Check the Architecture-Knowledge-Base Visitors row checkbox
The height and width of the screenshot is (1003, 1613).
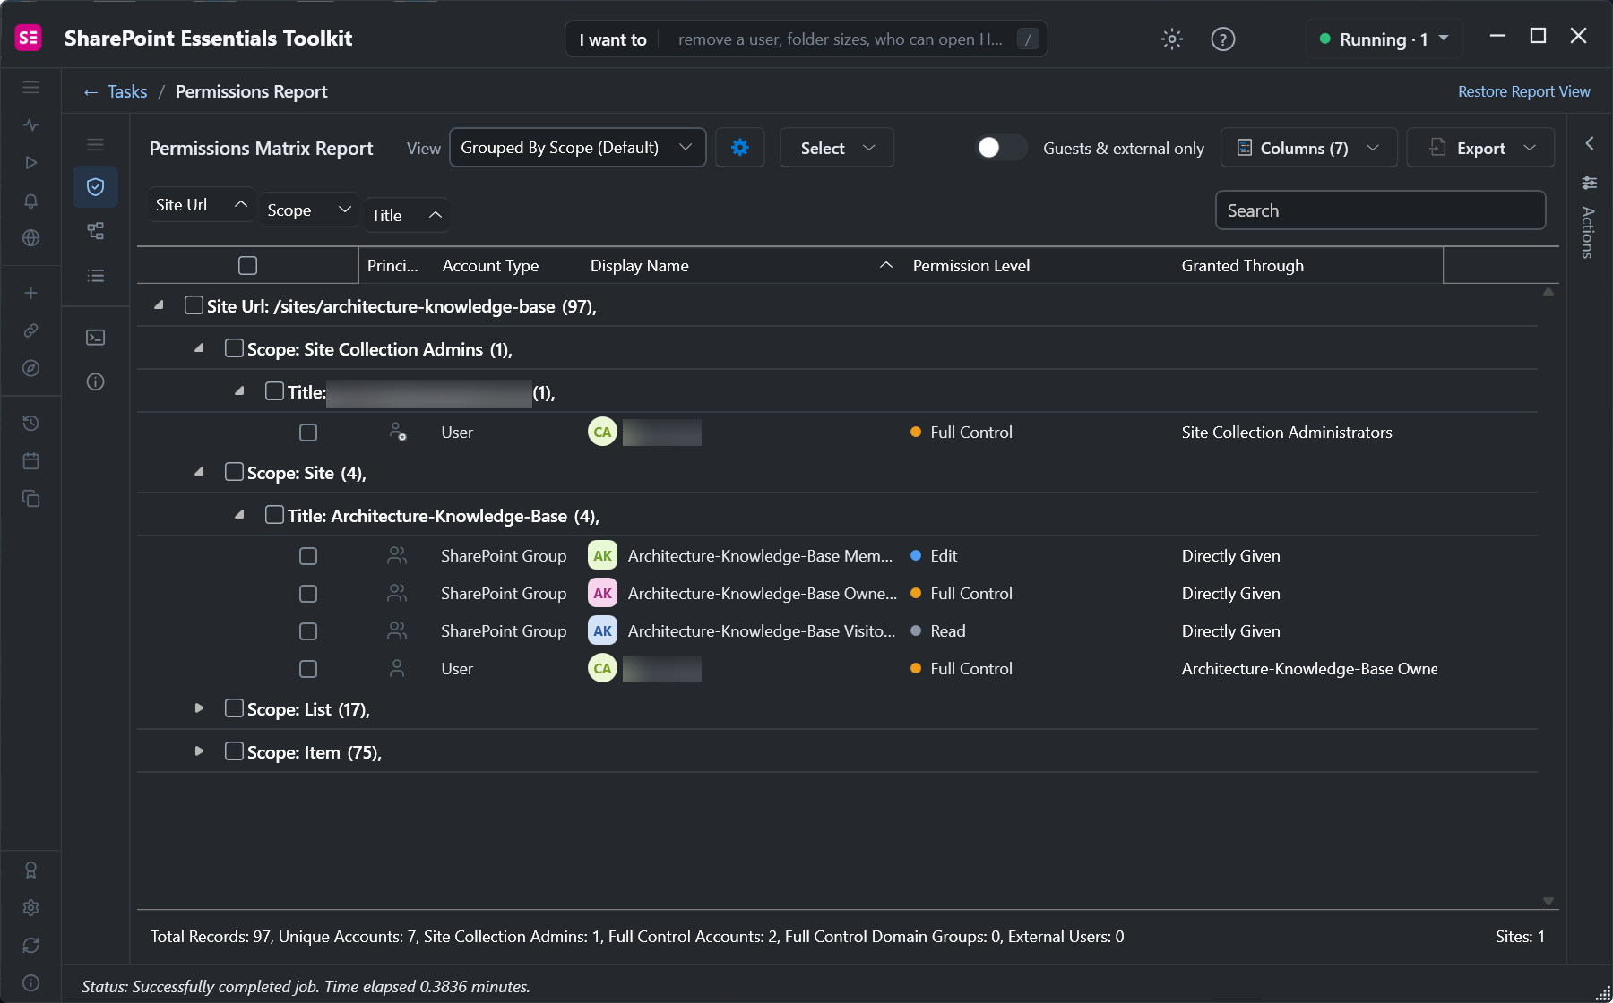pyautogui.click(x=308, y=631)
